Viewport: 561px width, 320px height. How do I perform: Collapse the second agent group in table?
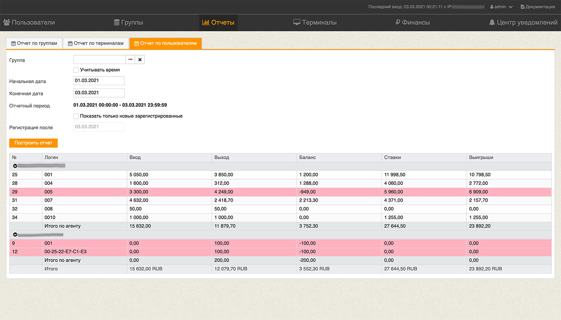click(15, 234)
